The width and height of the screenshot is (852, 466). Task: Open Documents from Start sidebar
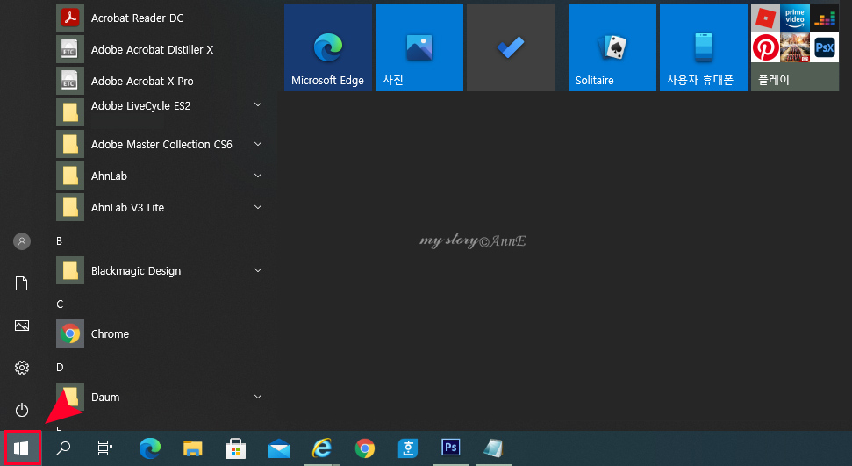click(22, 283)
